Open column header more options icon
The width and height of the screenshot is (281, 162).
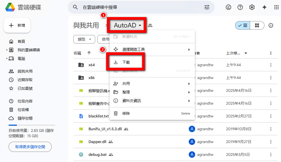coord(271,53)
